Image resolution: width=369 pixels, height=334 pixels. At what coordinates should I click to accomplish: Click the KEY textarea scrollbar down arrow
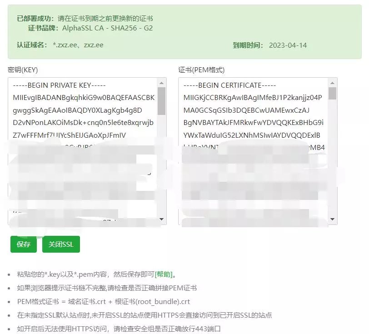[x=162, y=220]
